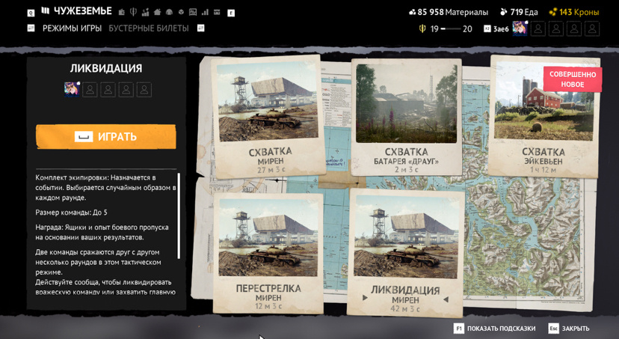619x339 pixels.
Task: Click the Кроны gold coins icon
Action: coord(553,12)
